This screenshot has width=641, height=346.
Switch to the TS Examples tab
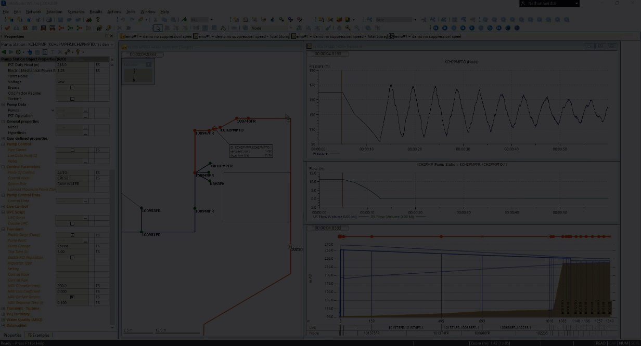pyautogui.click(x=39, y=335)
